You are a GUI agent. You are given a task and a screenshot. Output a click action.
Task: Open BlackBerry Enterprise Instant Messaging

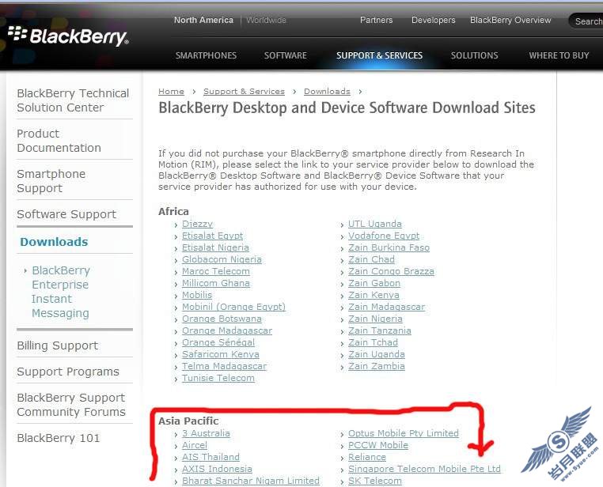61,292
